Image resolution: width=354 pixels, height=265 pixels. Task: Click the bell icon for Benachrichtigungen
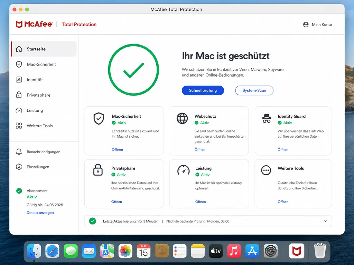19,152
